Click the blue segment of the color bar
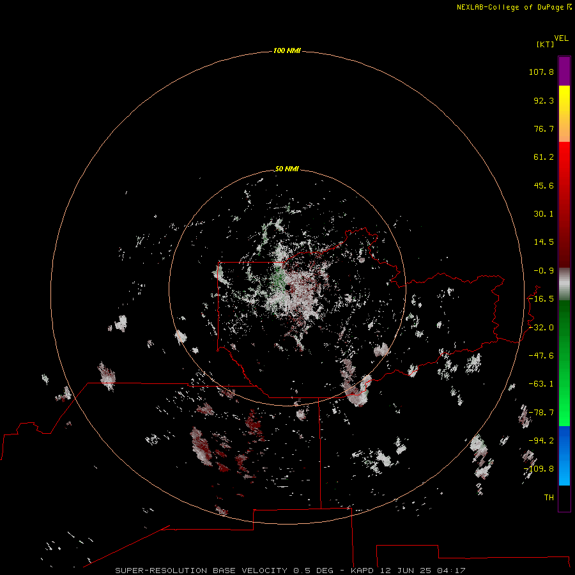 [564, 456]
